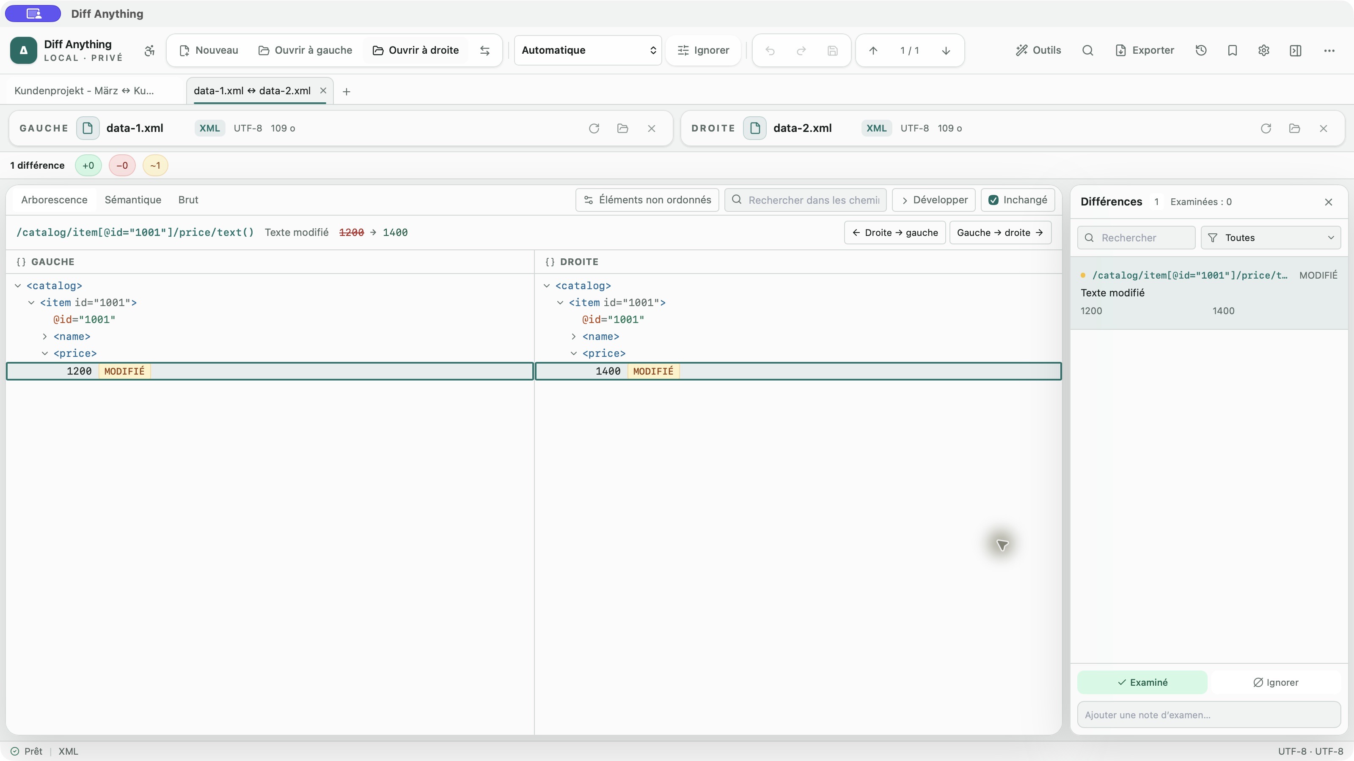Copy change with Droite → gauche
Screen dimensions: 1354x761
pos(894,233)
